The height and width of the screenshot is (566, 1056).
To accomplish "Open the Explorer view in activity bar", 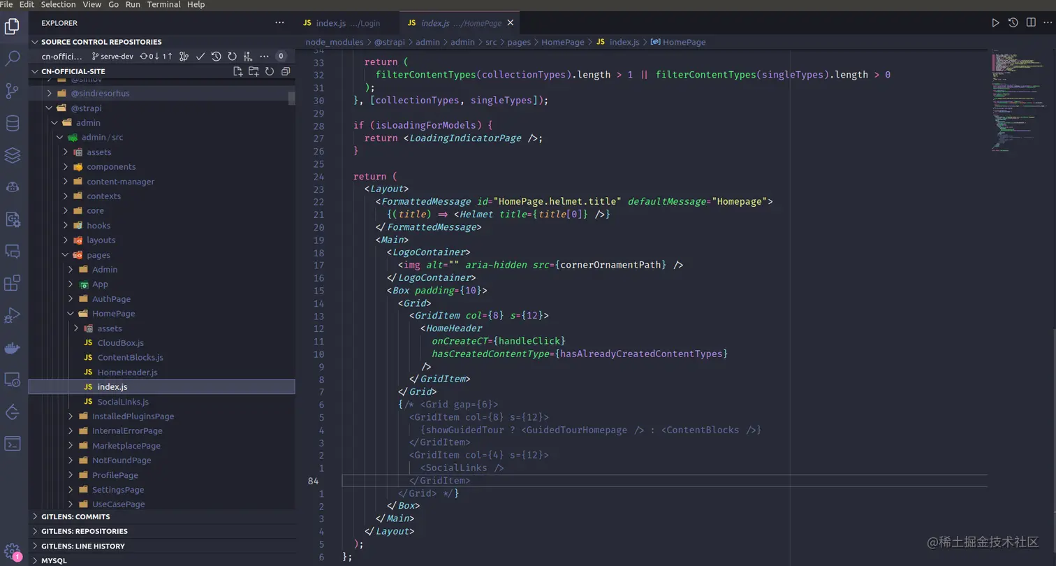I will (x=12, y=27).
